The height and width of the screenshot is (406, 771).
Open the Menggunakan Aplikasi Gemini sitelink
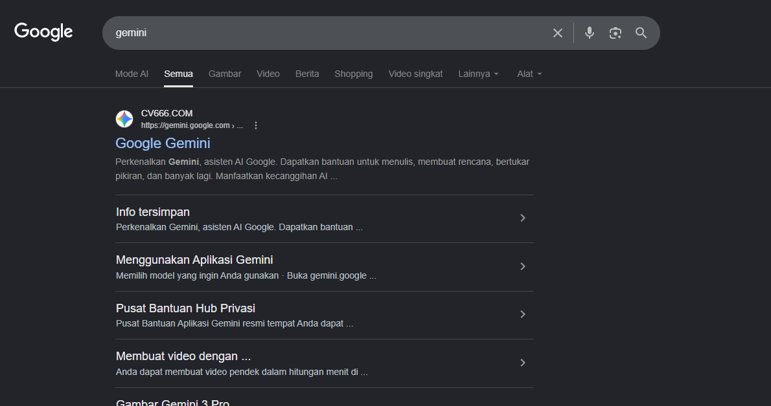click(194, 260)
